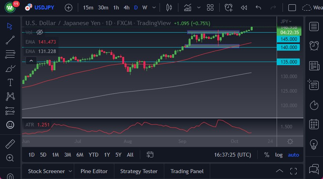
Task: Toggle the log price scale
Action: point(279,155)
